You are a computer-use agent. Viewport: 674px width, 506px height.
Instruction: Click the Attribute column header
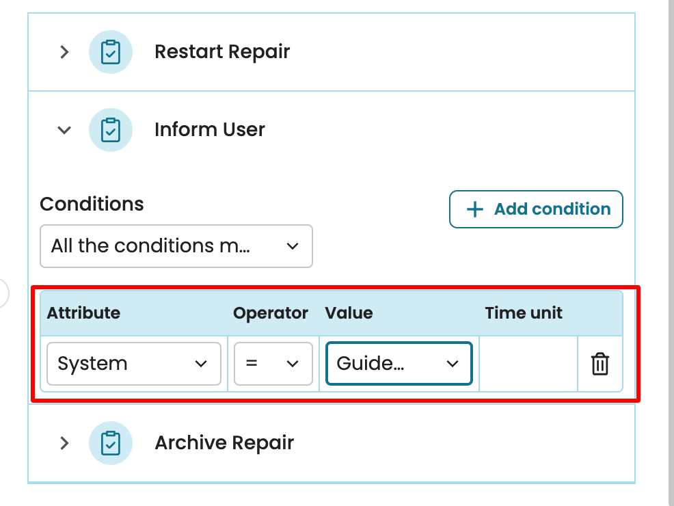(x=83, y=313)
